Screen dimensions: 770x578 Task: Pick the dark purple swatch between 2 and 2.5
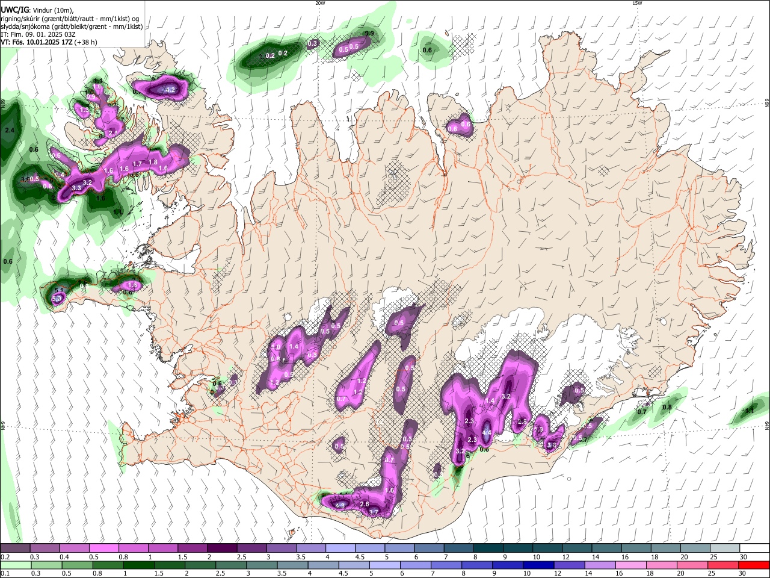(222, 548)
